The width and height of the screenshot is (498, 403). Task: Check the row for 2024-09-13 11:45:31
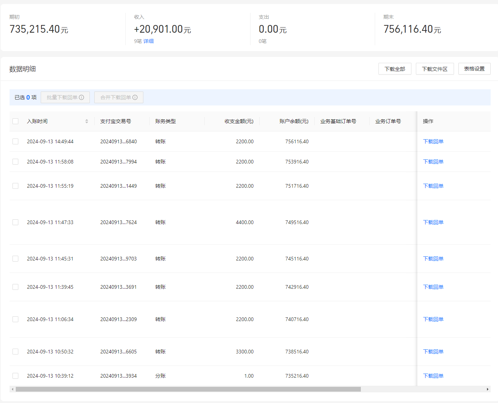[x=15, y=259]
